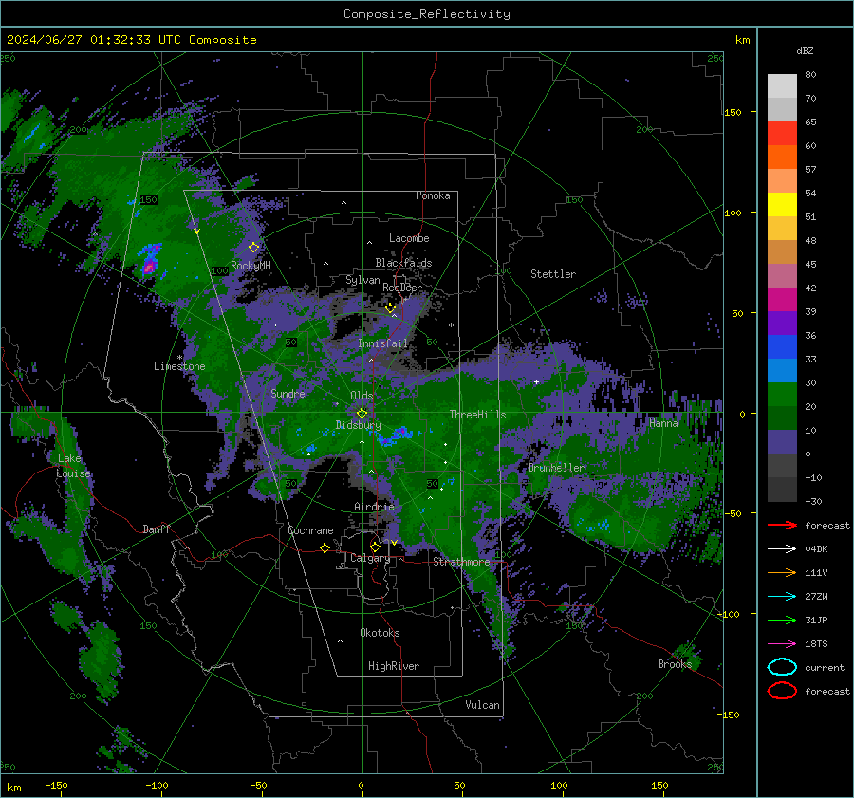Click the orange 57-60 dBZ color swatch
Screen dimensions: 854x798
click(782, 158)
